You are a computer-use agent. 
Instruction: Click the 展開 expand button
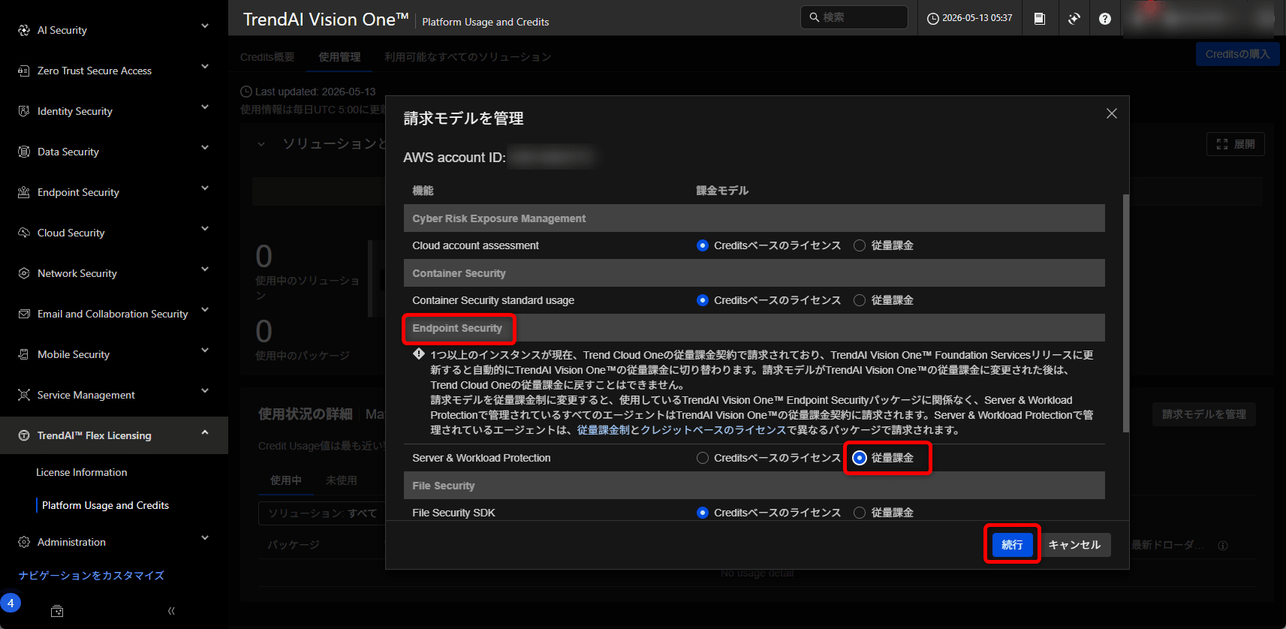pos(1236,144)
